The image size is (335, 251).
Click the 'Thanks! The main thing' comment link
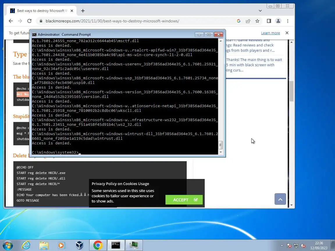coord(254,65)
